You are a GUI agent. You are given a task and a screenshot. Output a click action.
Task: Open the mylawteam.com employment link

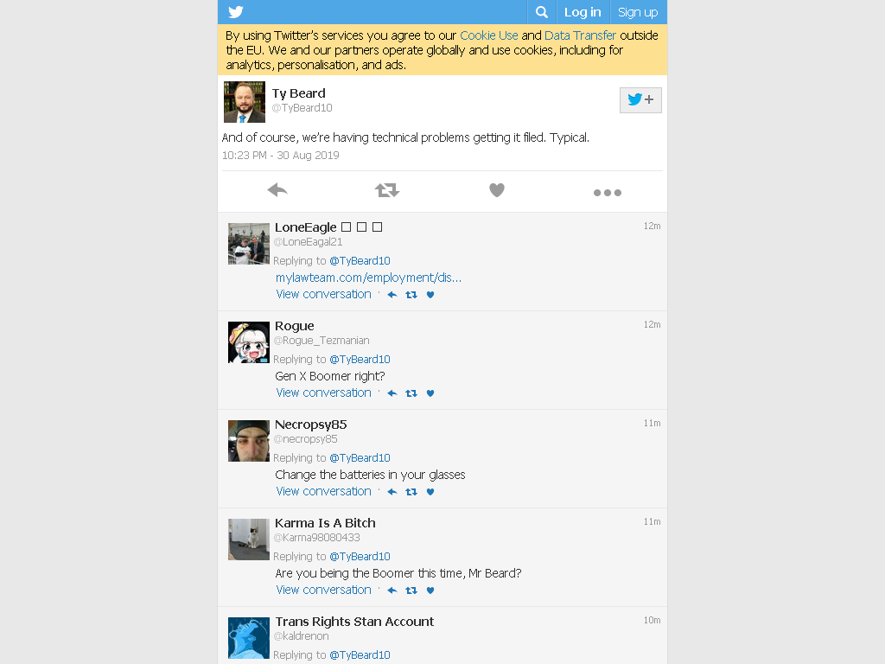[368, 278]
